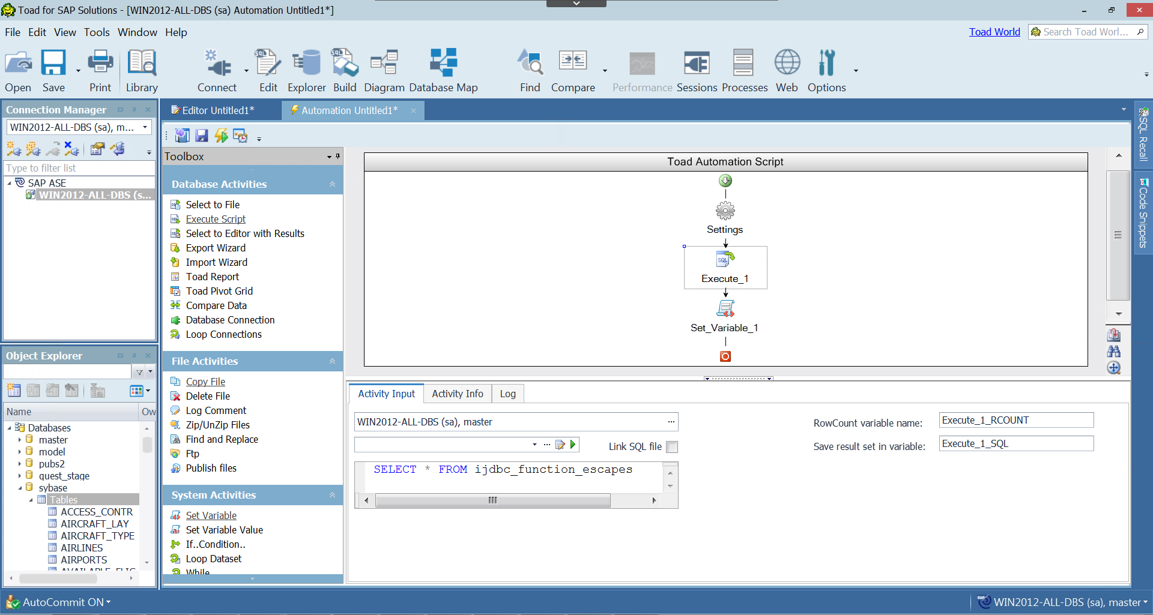Image resolution: width=1153 pixels, height=615 pixels.
Task: Open the Database Map tool
Action: tap(443, 71)
